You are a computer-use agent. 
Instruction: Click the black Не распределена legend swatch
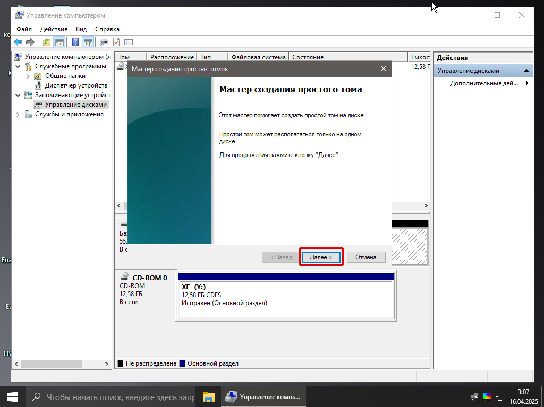coord(121,363)
